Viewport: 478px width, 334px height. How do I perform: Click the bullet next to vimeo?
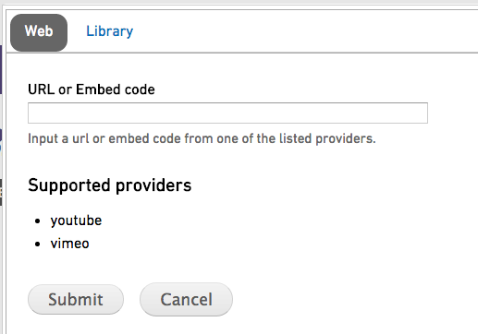coord(38,245)
